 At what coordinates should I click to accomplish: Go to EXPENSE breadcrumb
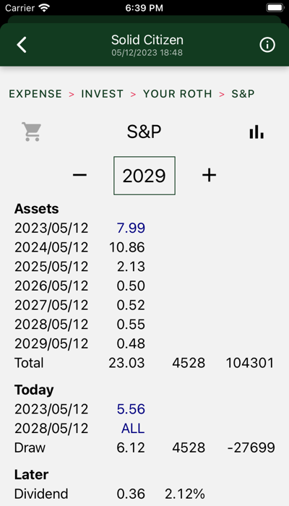coord(35,94)
